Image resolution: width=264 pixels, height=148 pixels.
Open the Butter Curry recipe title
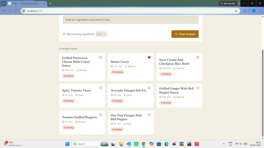coord(120,62)
